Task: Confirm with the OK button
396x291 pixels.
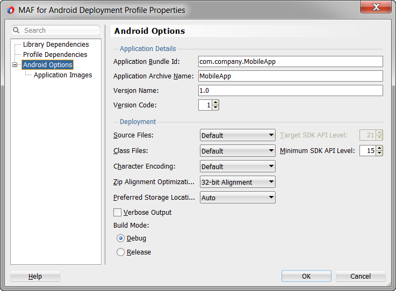Action: click(x=306, y=277)
